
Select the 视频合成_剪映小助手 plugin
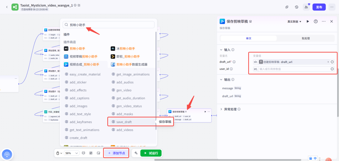point(82,64)
